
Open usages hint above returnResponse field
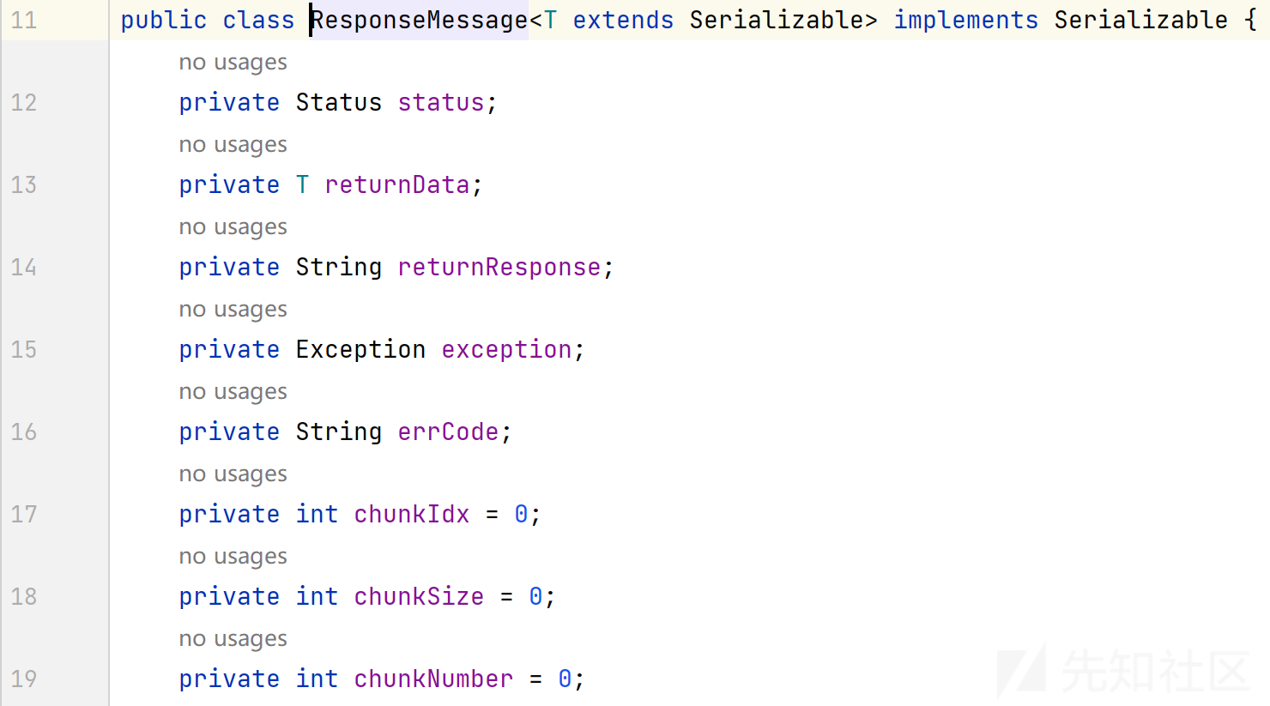point(233,227)
